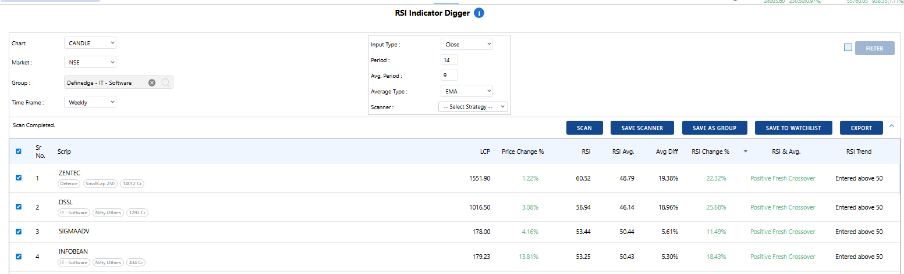Open the Time Frame Weekly dropdown
904x274 pixels.
tap(90, 102)
